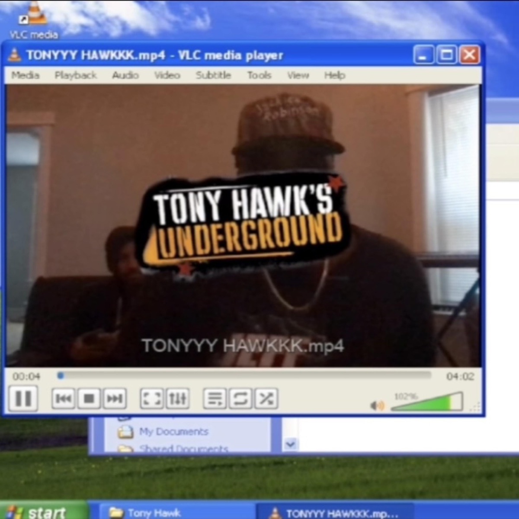Mute audio via speaker icon
The height and width of the screenshot is (519, 519).
377,405
